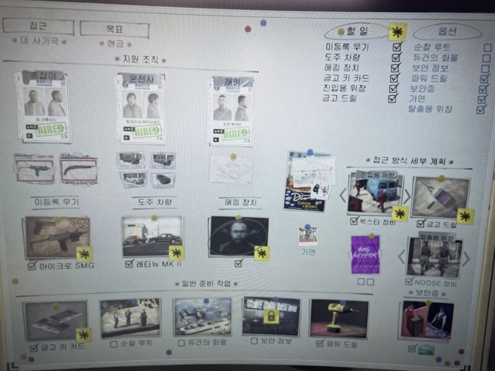Open the 순찰 루트 patrol route photo
Screen dimensions: 495x371
(131, 318)
